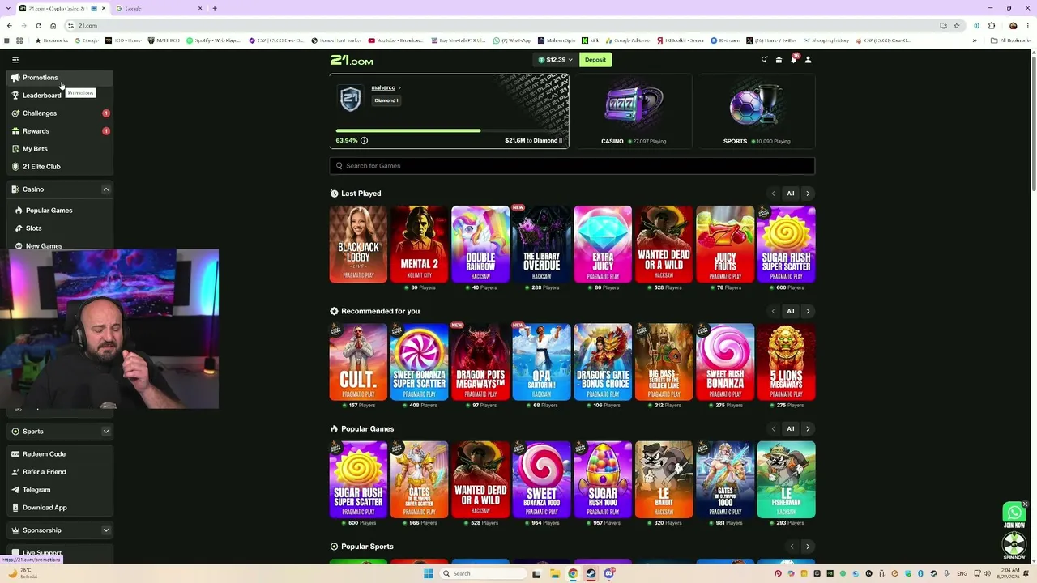Focus the Search for Games field
The width and height of the screenshot is (1037, 583).
(x=572, y=166)
